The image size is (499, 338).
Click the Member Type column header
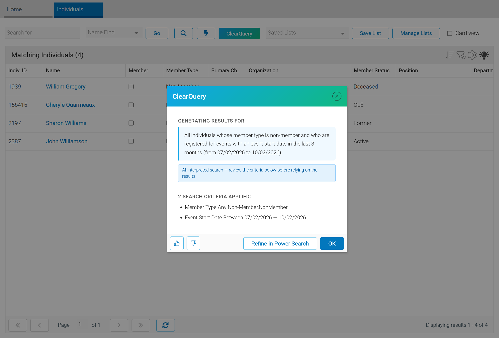pos(186,70)
